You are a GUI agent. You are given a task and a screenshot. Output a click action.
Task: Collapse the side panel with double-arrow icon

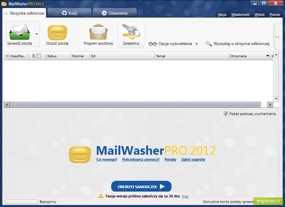pyautogui.click(x=277, y=37)
